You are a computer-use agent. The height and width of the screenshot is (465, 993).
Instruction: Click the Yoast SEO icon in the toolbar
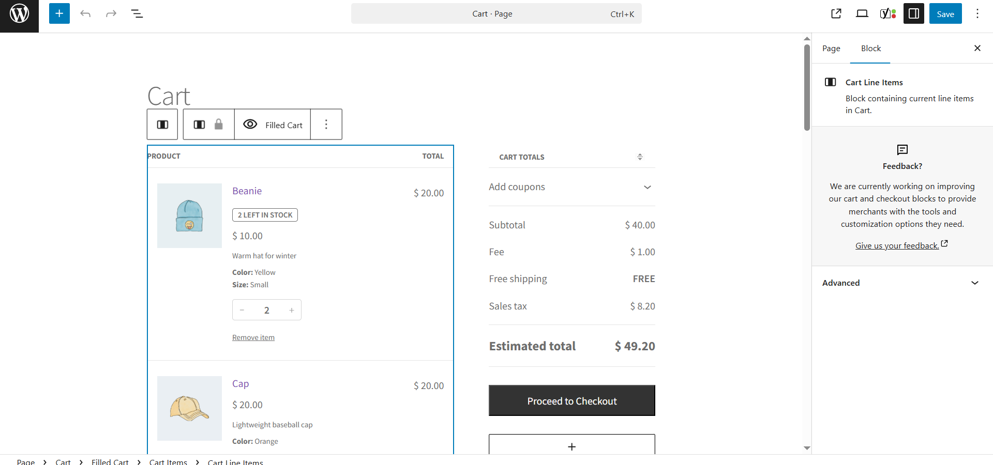click(x=888, y=13)
